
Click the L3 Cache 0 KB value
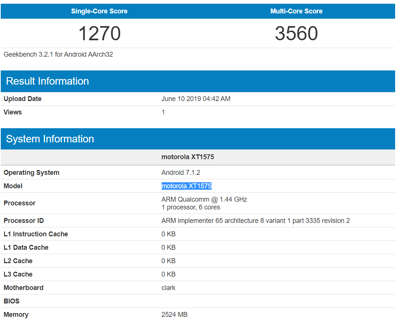pyautogui.click(x=168, y=275)
